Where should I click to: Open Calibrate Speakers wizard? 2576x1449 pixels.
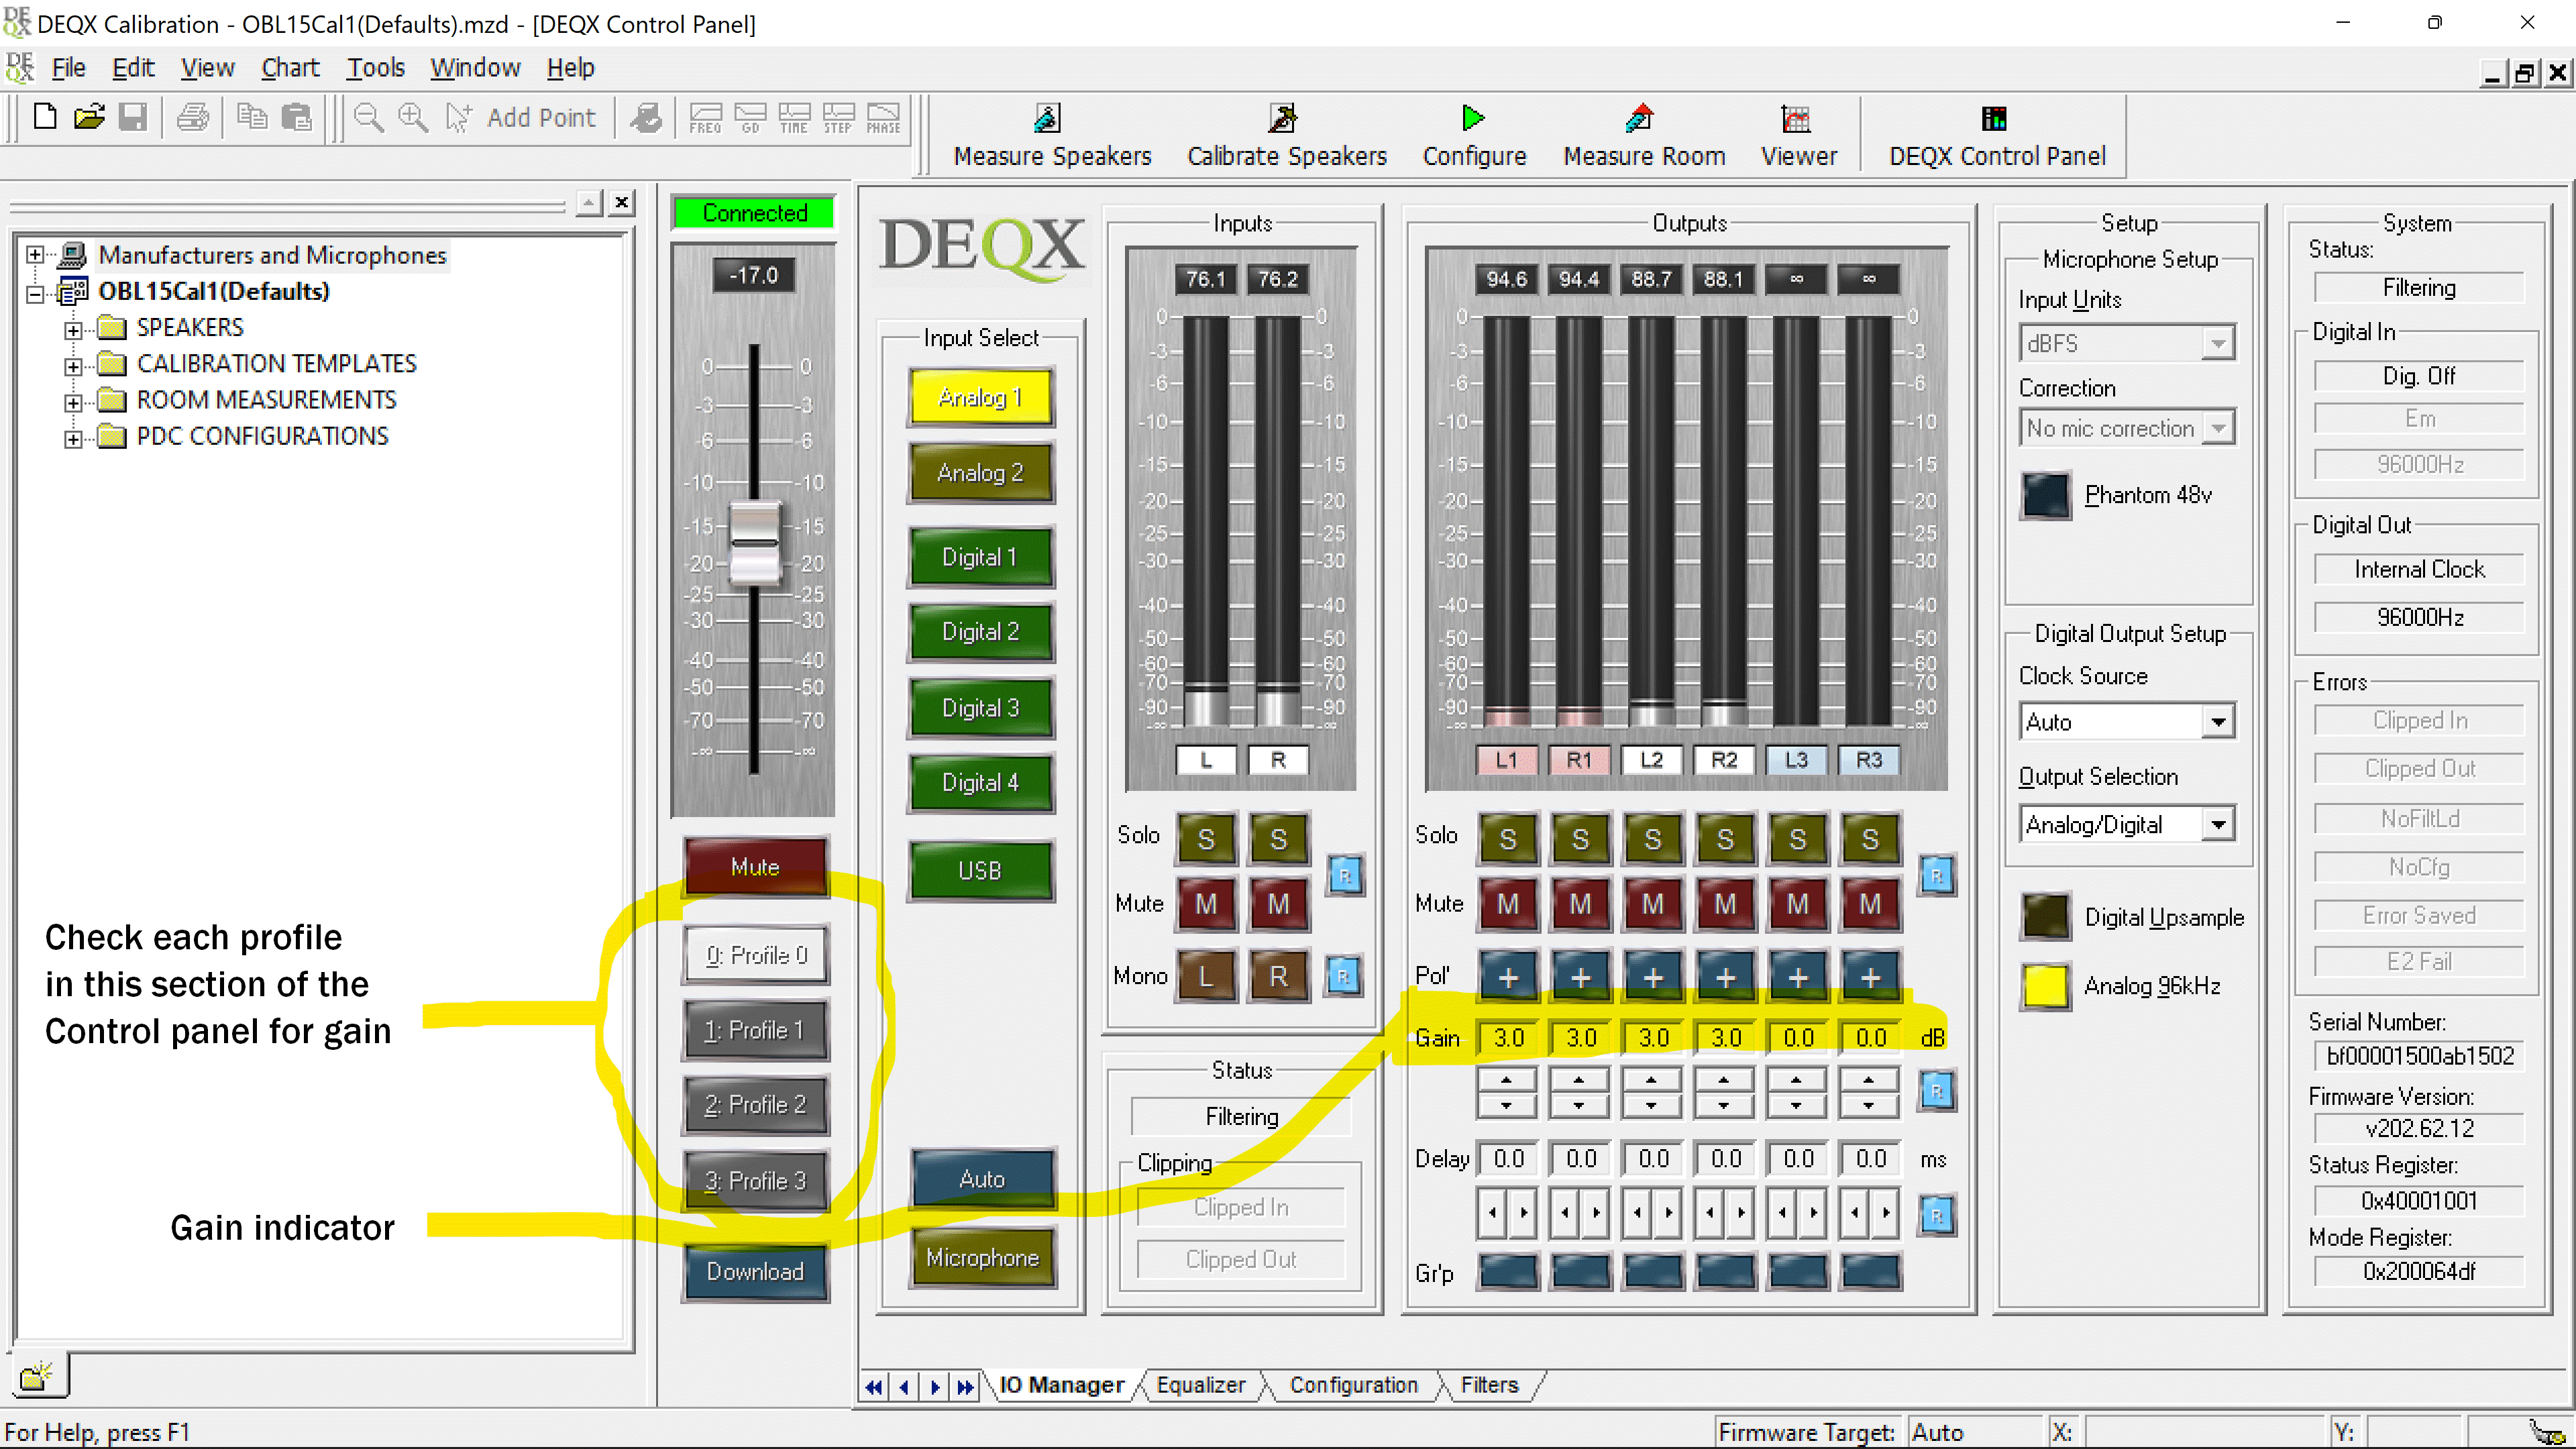click(1286, 135)
